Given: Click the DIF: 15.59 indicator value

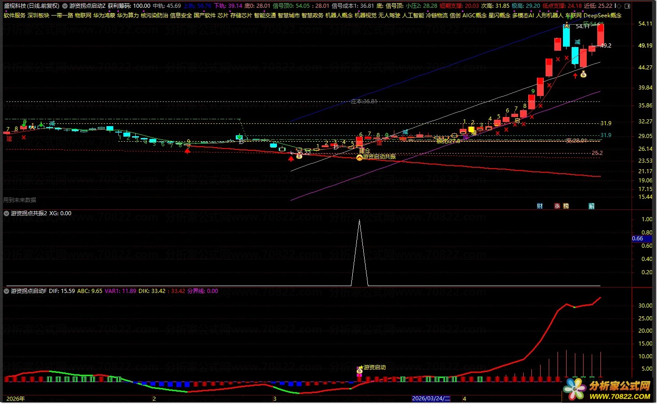Looking at the screenshot, I should (62, 291).
